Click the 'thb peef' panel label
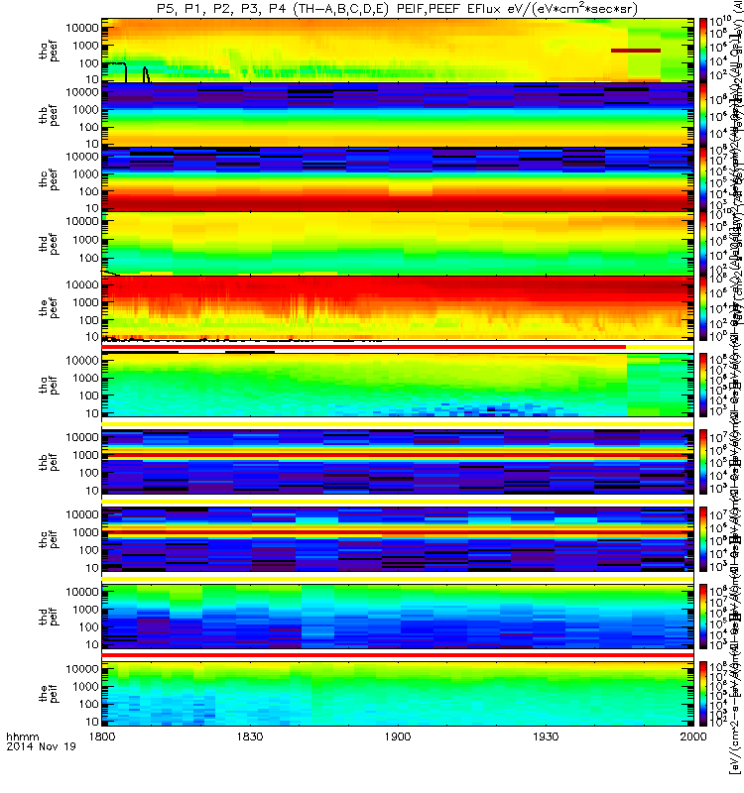 pos(49,116)
